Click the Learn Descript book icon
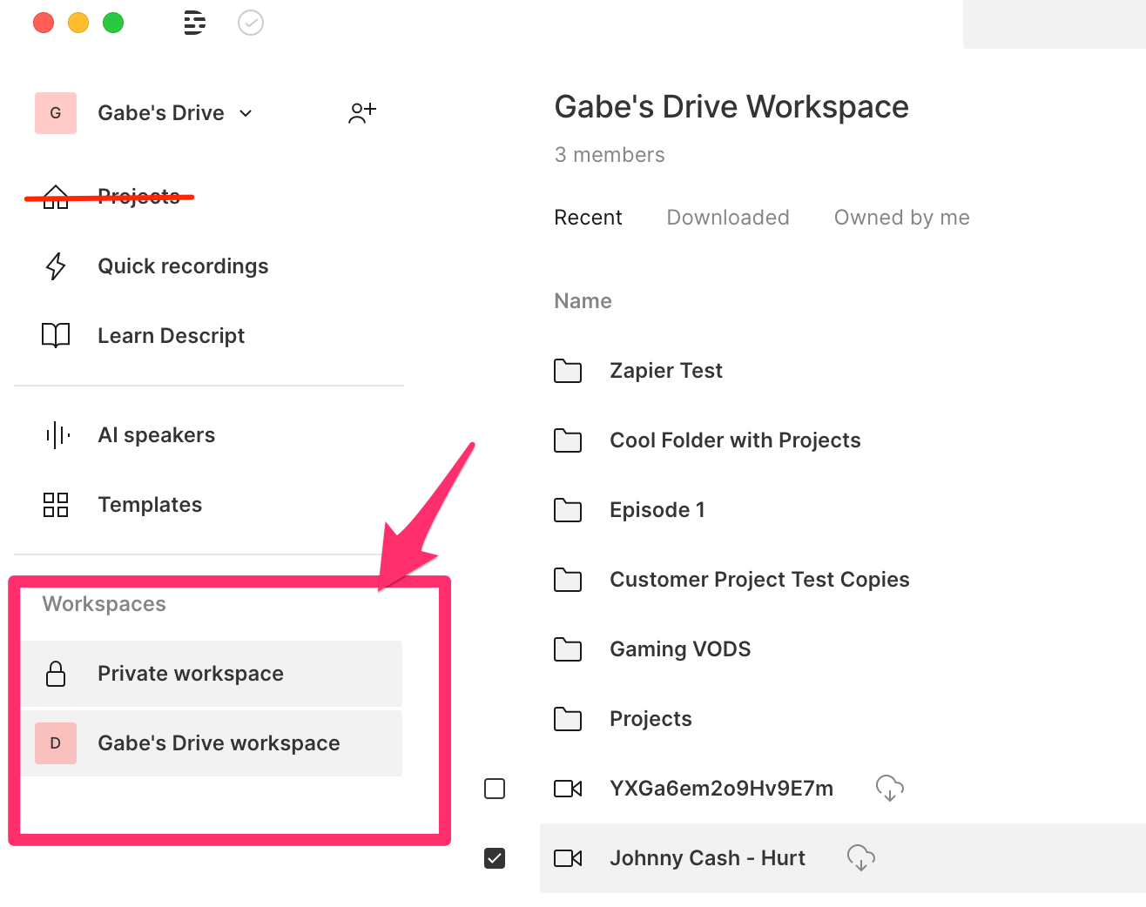The image size is (1146, 907). pyautogui.click(x=56, y=335)
